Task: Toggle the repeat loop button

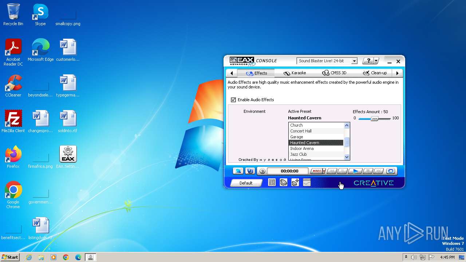Action: (391, 171)
